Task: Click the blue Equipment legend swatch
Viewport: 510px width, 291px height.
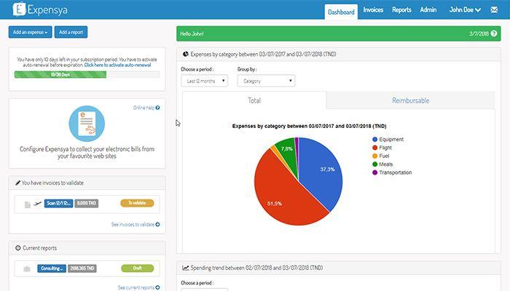Action: coord(374,140)
